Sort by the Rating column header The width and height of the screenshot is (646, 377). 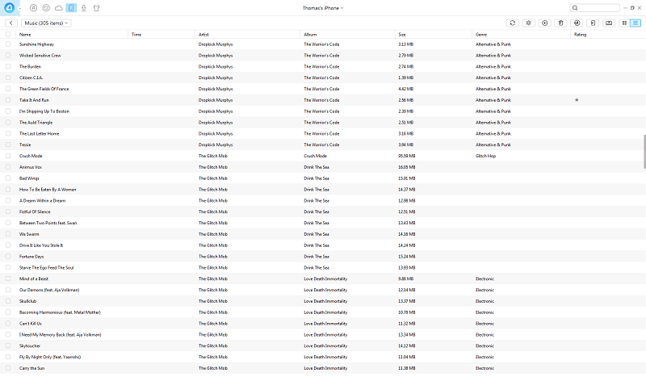(606, 35)
